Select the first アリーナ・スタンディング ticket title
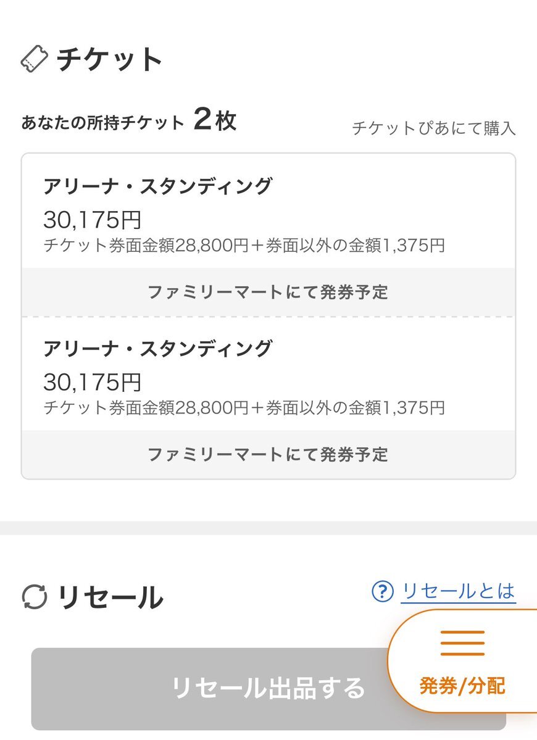Viewport: 537px width, 740px height. tap(158, 186)
